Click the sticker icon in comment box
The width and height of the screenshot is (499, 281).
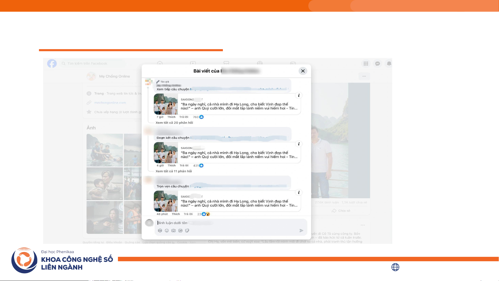tap(187, 231)
